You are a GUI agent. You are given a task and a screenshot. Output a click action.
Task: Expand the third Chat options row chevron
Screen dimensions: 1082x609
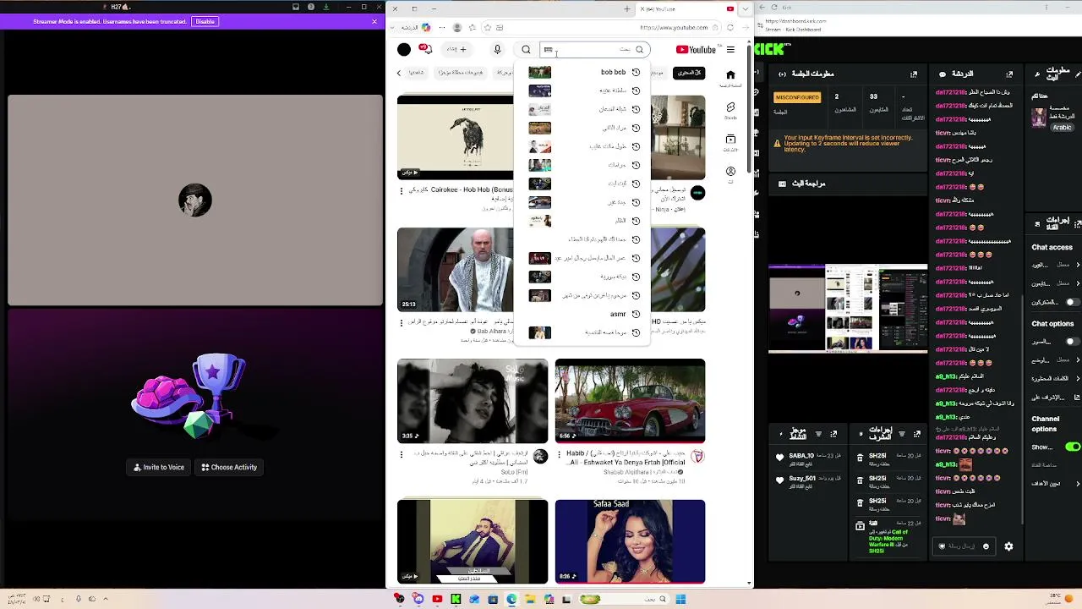point(1077,379)
